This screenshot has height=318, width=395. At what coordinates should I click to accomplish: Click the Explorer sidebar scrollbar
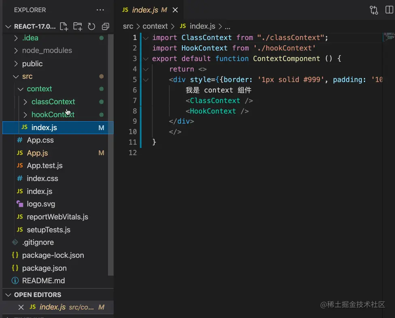111,155
